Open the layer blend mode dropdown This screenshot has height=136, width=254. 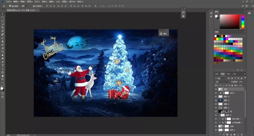(222, 82)
